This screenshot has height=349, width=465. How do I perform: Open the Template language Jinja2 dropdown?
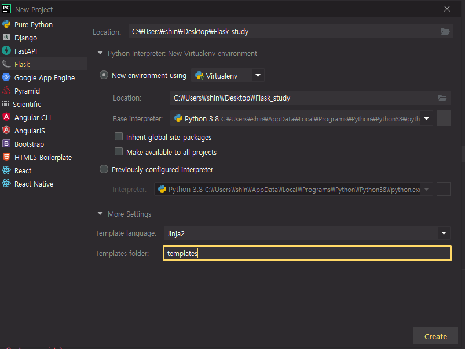coord(444,233)
